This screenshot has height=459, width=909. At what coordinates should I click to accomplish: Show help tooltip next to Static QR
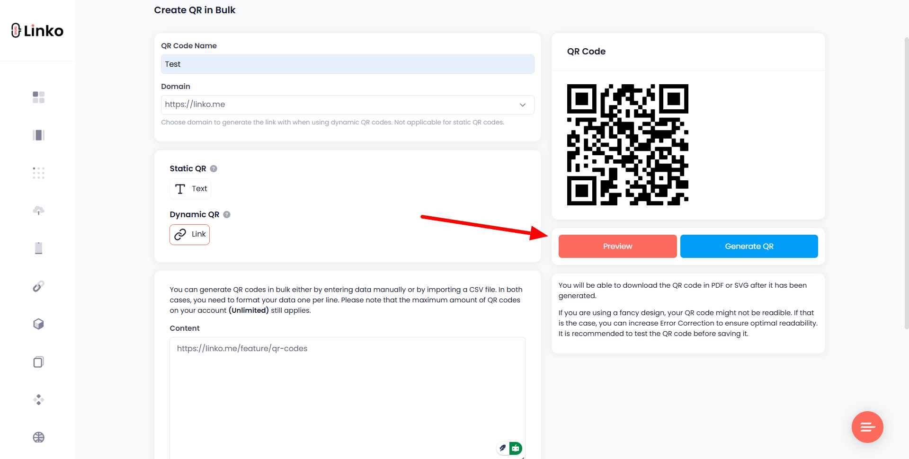coord(214,168)
